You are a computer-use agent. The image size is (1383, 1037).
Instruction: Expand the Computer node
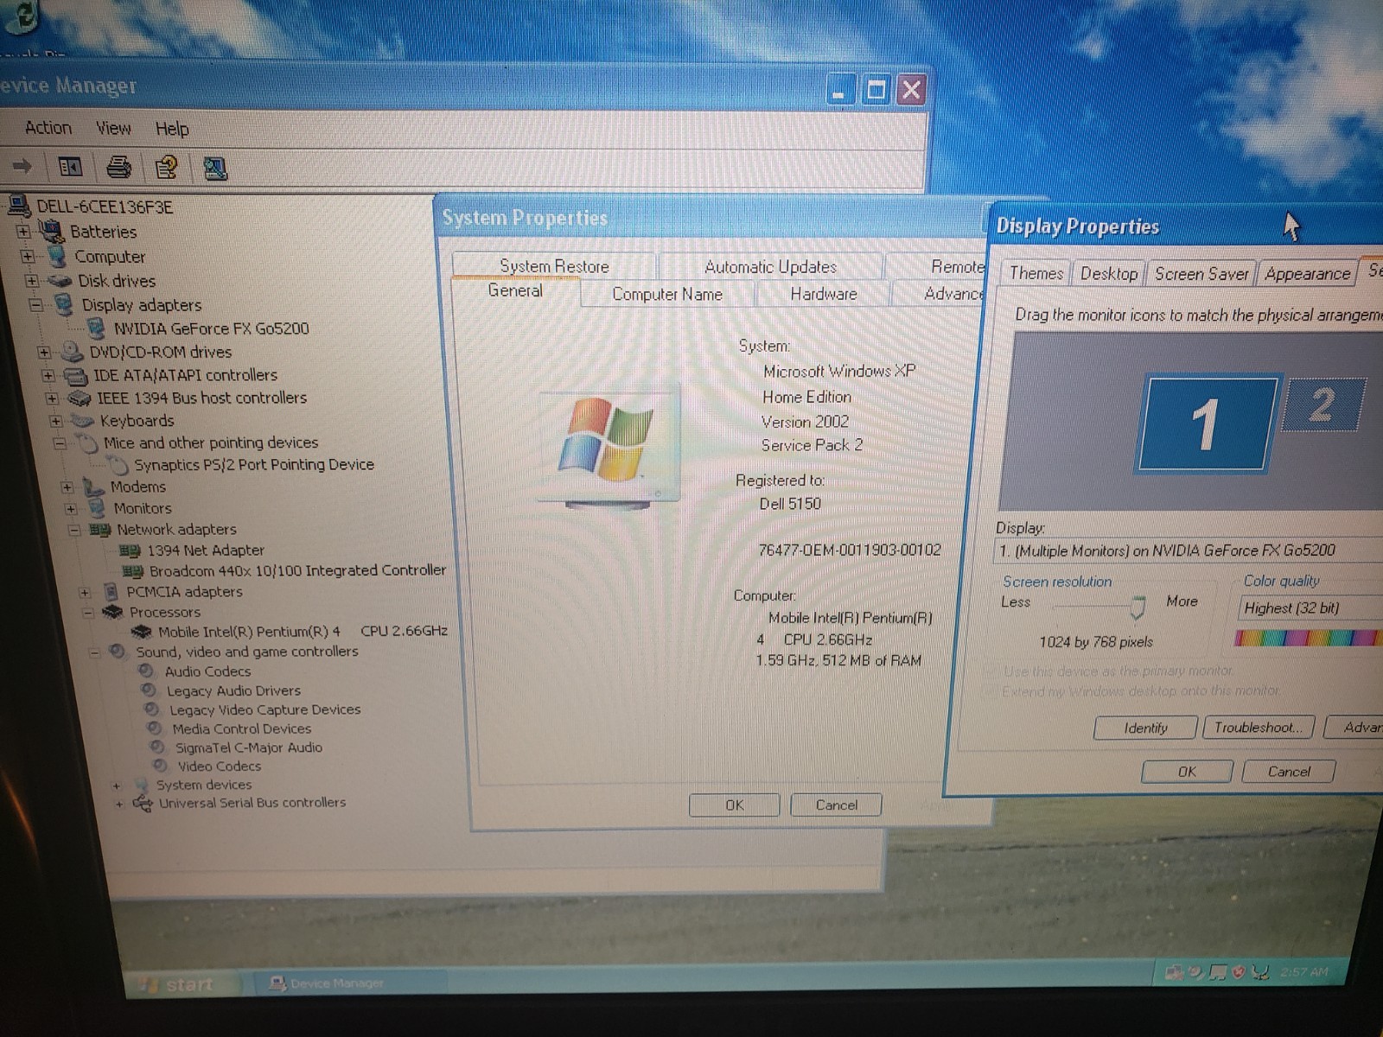[28, 256]
